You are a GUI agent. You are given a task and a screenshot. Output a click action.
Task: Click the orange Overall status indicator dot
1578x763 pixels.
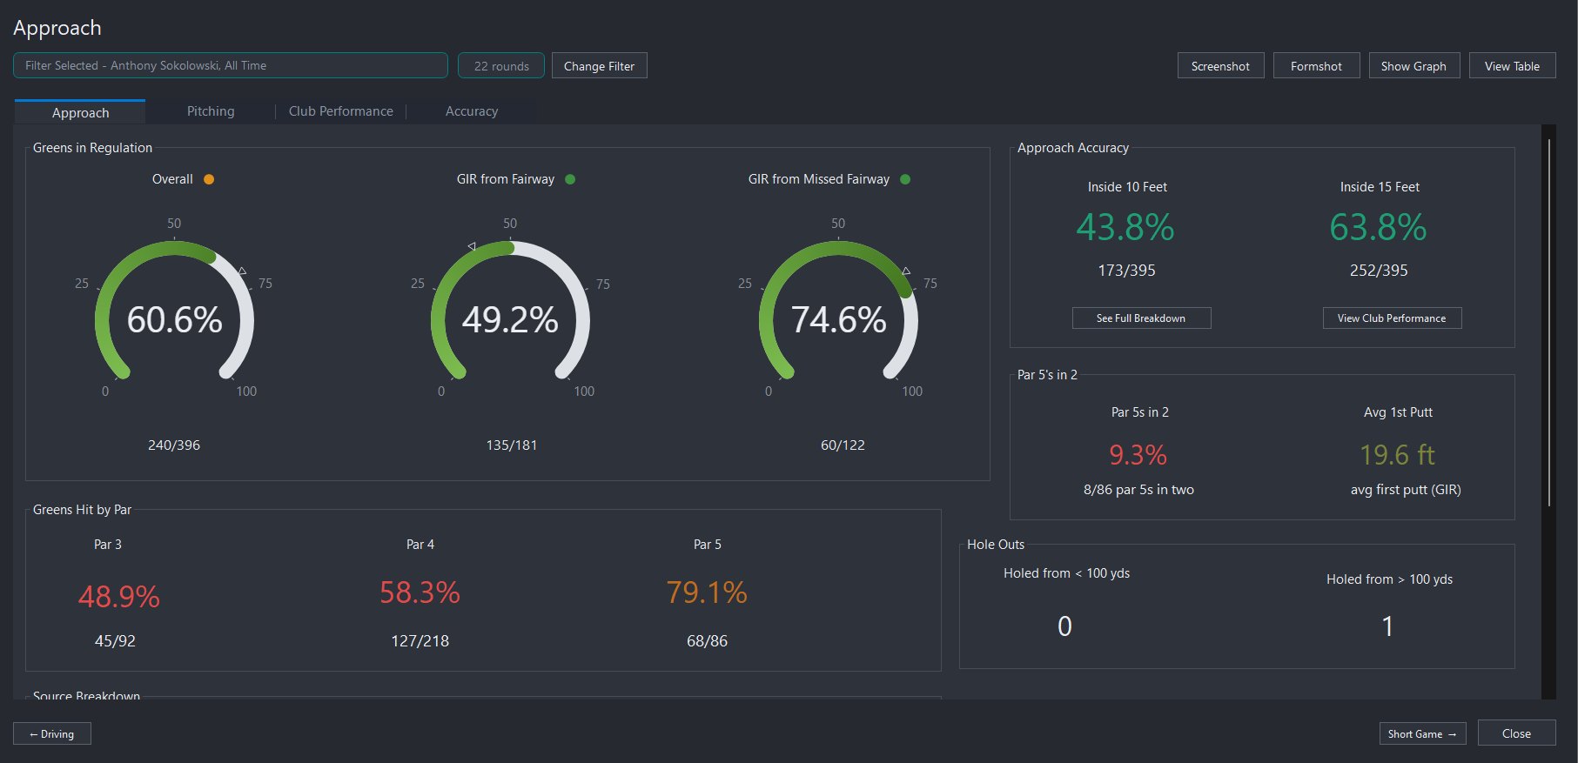(209, 179)
